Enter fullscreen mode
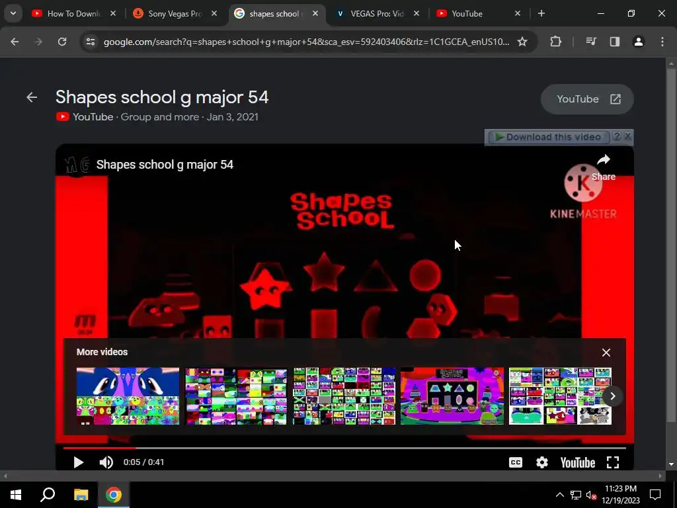 (x=613, y=462)
